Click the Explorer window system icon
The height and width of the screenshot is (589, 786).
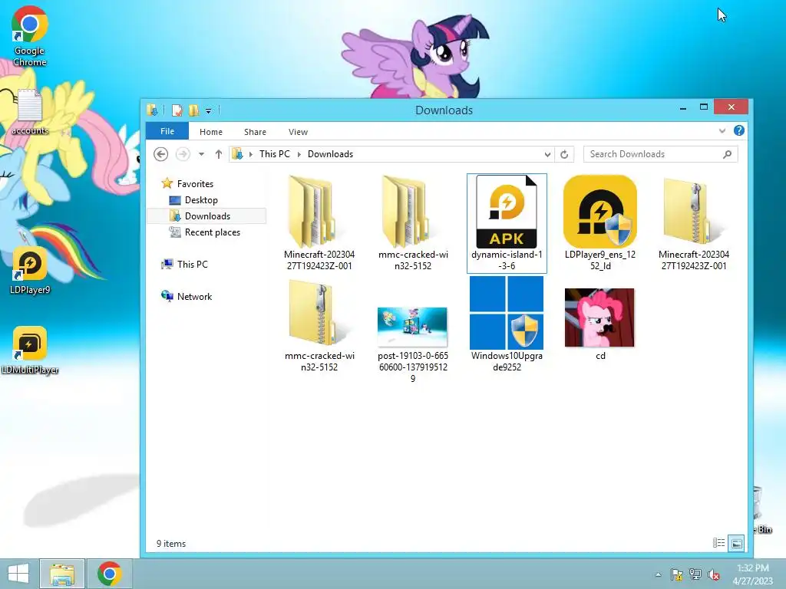pos(153,110)
